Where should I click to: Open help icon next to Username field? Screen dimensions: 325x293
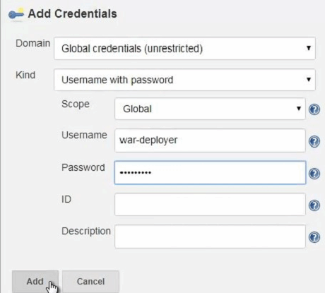click(314, 141)
